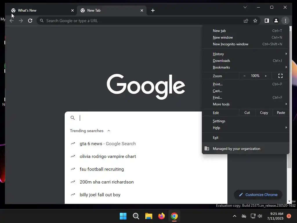The width and height of the screenshot is (297, 223).
Task: Choose New Incognito window
Action: click(x=245, y=44)
